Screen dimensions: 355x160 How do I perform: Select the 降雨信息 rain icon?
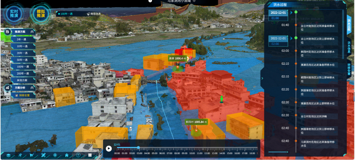(88, 14)
